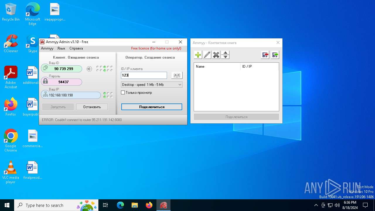This screenshot has width=375, height=211.
Task: Delete contact with the gray X icon
Action: click(216, 55)
